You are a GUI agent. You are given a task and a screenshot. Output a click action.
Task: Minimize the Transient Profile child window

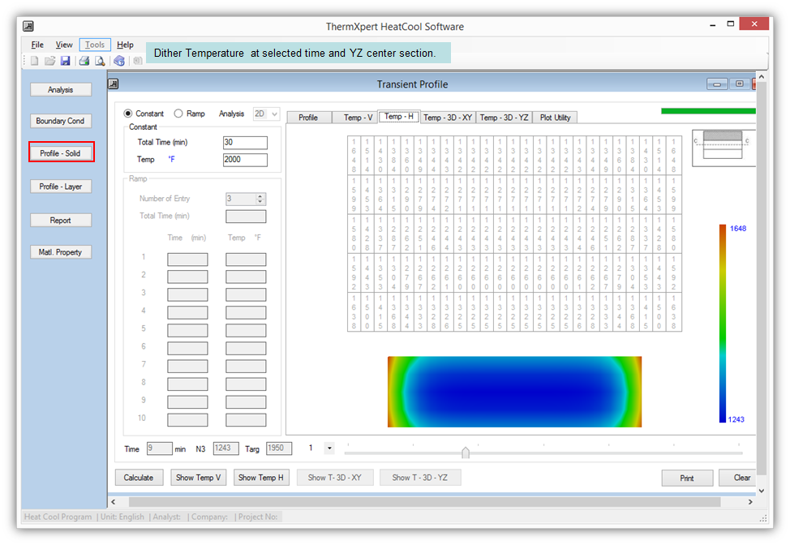point(716,84)
